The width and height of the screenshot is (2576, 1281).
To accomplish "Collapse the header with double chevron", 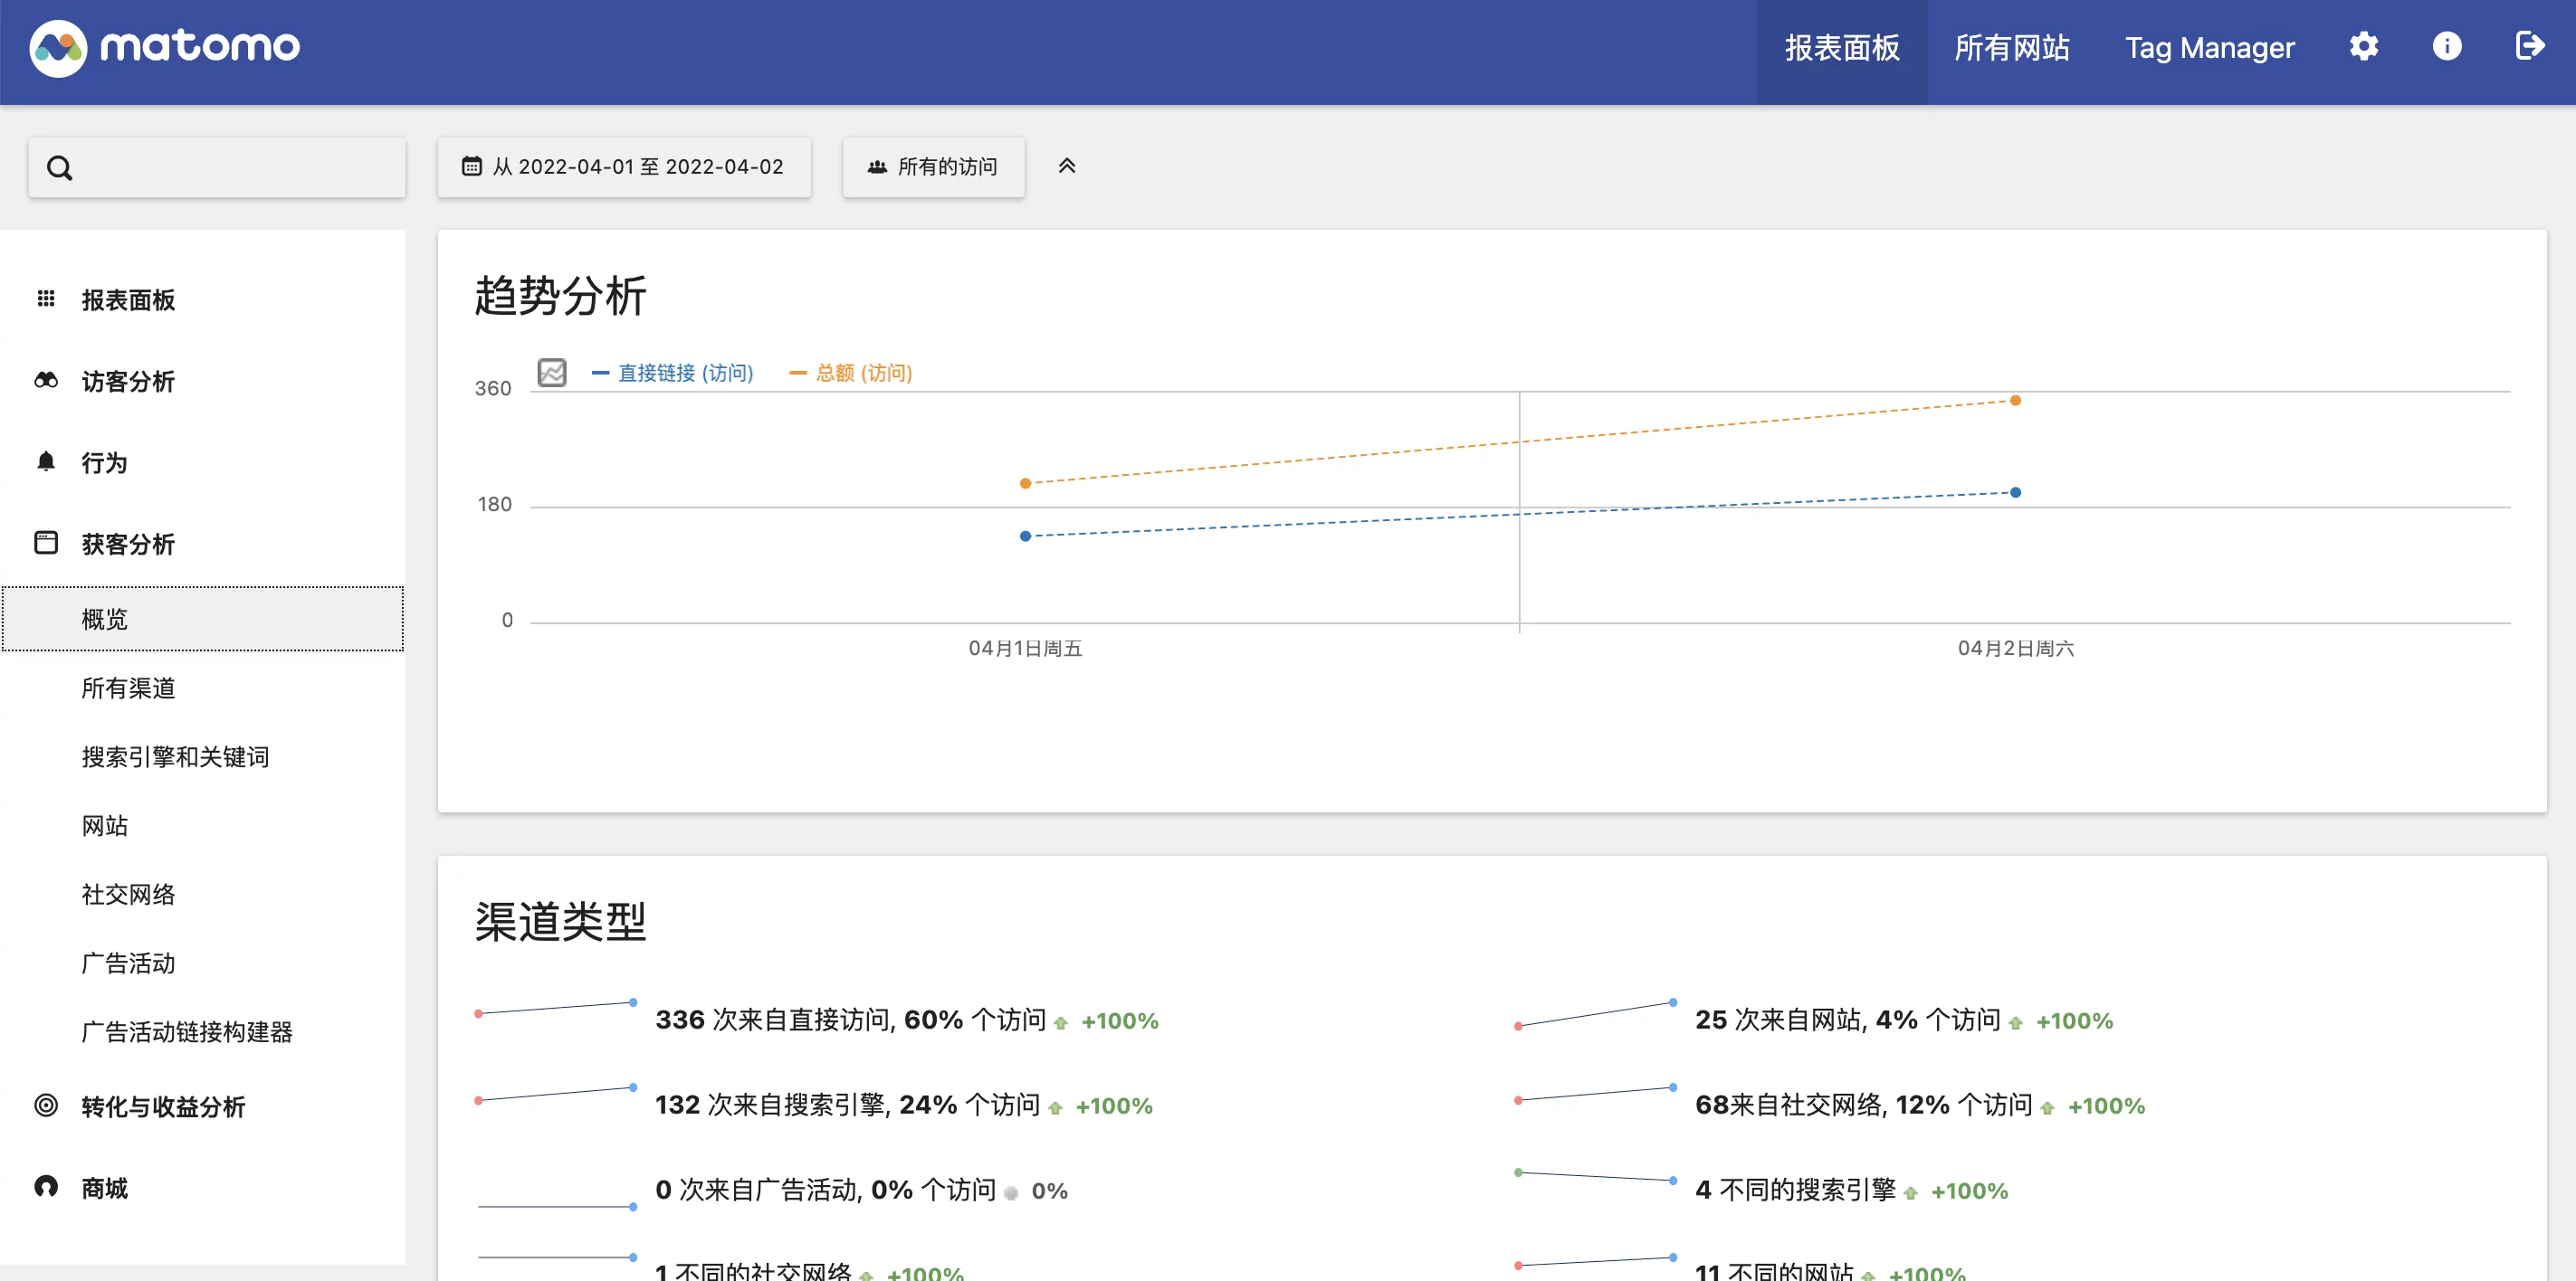I will click(1067, 166).
